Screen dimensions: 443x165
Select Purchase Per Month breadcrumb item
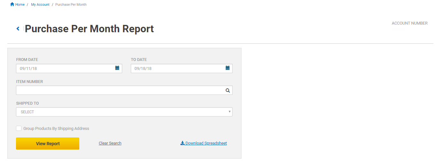pos(71,4)
